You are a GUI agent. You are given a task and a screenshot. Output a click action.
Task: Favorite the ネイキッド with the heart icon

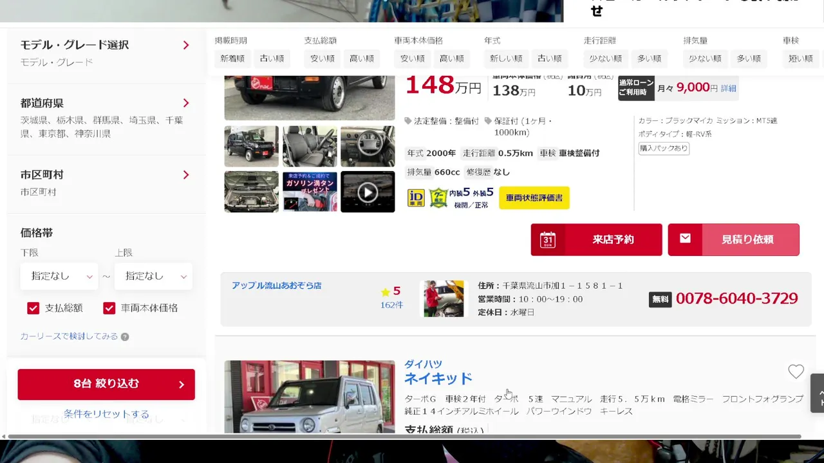click(x=796, y=372)
